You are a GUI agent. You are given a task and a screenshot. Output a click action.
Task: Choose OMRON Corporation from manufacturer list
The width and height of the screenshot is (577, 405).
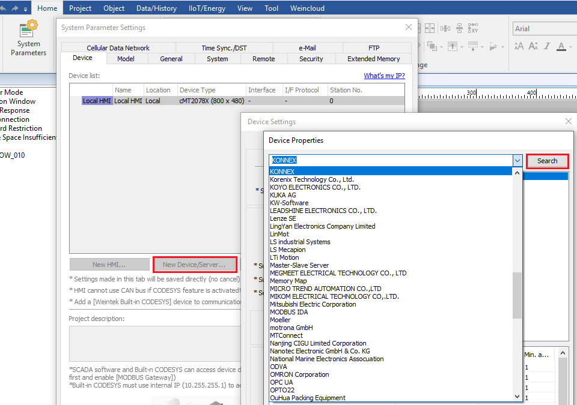[391, 374]
